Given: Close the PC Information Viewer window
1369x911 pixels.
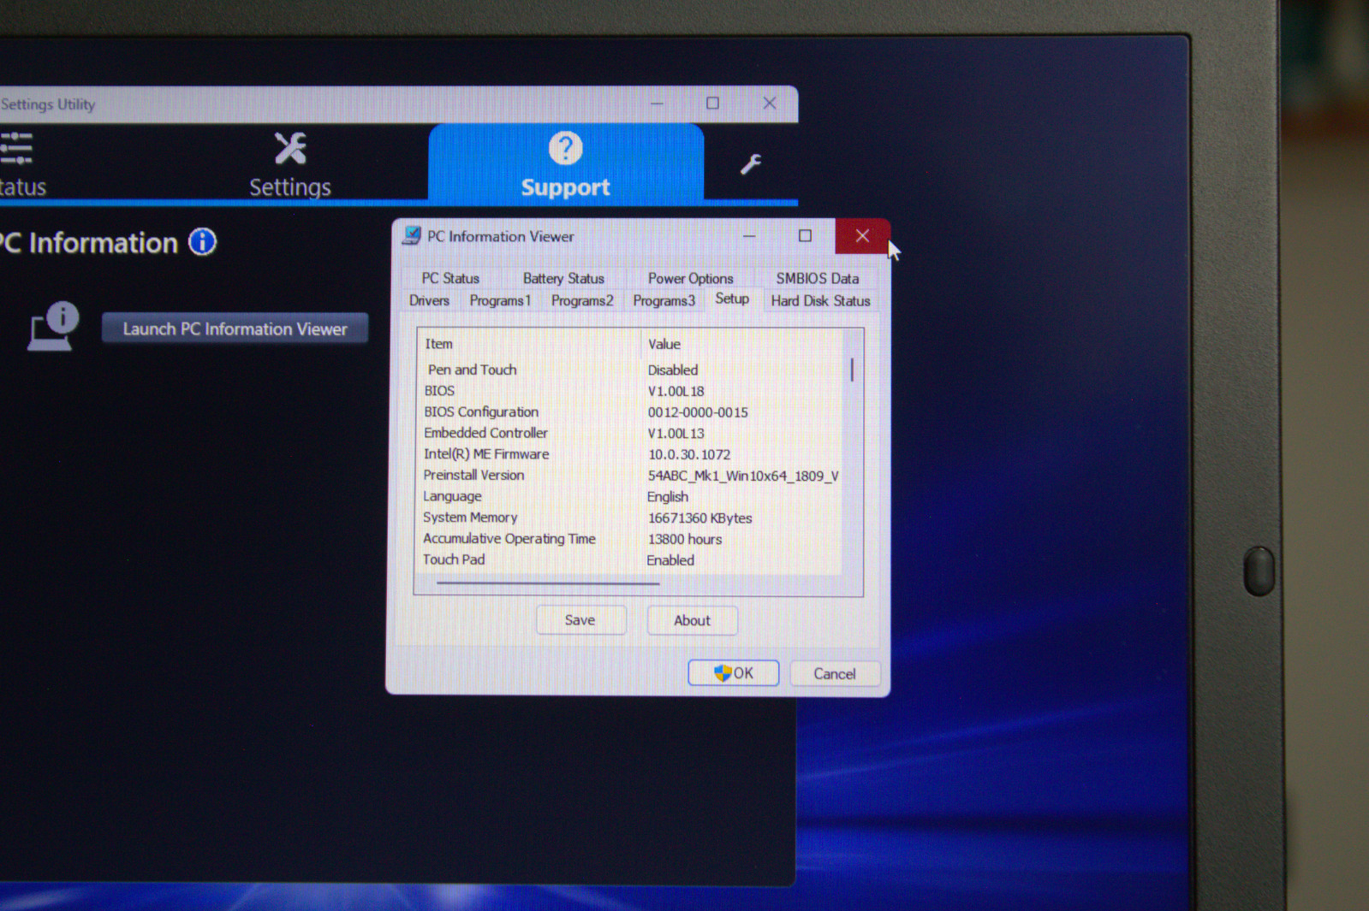Looking at the screenshot, I should [x=862, y=235].
